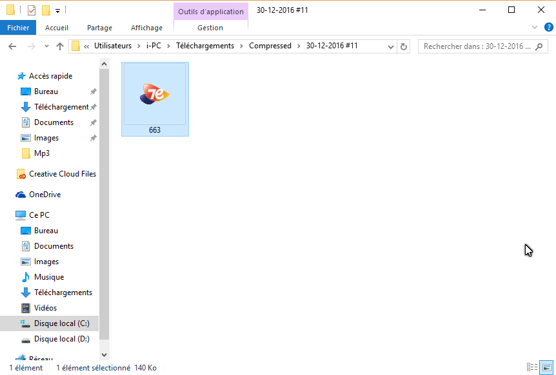Click the Properties icon in quick access toolbar

pyautogui.click(x=32, y=10)
